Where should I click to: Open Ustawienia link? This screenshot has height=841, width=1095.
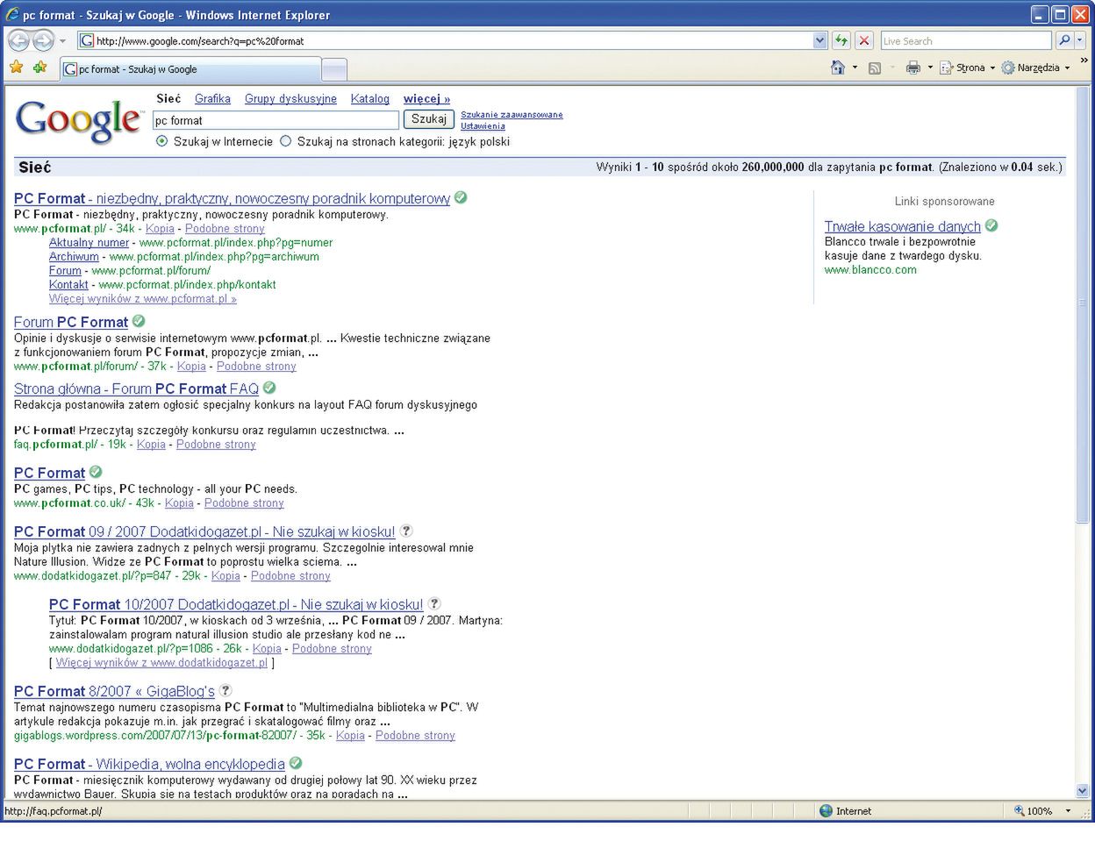[x=483, y=126]
